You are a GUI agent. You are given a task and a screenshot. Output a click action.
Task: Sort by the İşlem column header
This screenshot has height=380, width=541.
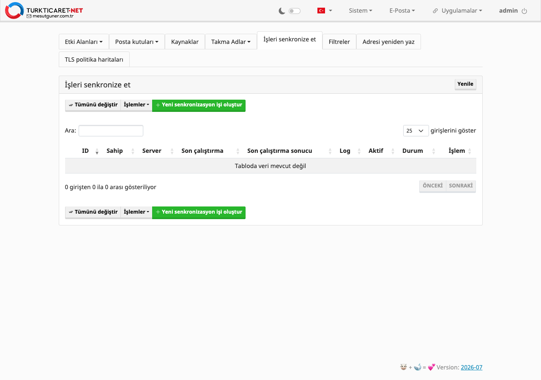point(457,151)
